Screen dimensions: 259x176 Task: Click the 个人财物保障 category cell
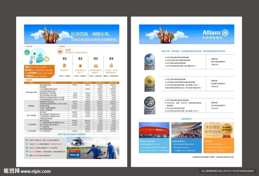31,124
